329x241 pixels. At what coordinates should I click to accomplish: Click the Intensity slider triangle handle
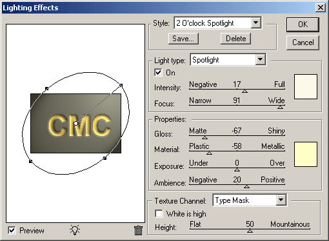click(244, 91)
